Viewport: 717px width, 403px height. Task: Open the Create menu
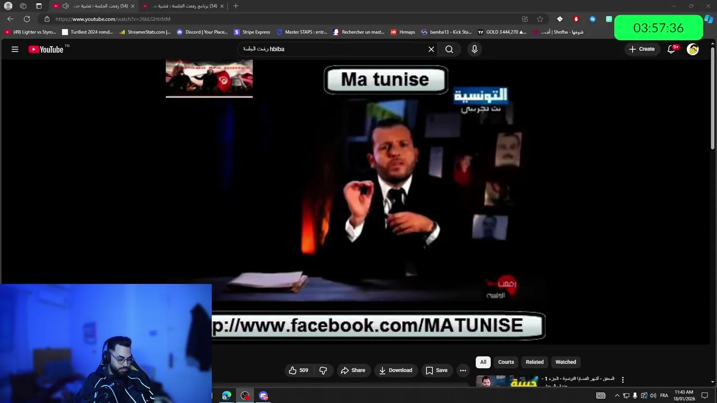[x=642, y=49]
